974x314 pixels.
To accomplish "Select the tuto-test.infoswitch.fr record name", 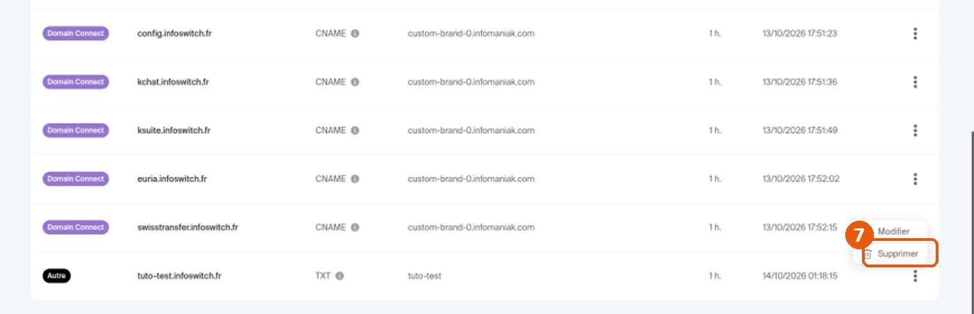I will [179, 276].
